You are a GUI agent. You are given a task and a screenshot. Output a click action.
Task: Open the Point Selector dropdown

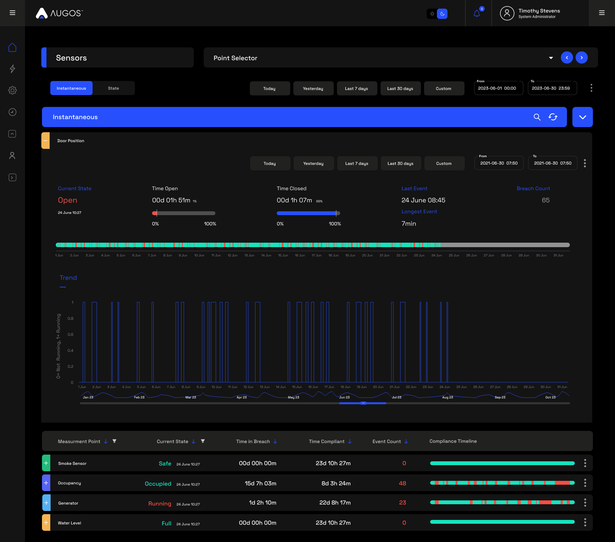pos(551,58)
